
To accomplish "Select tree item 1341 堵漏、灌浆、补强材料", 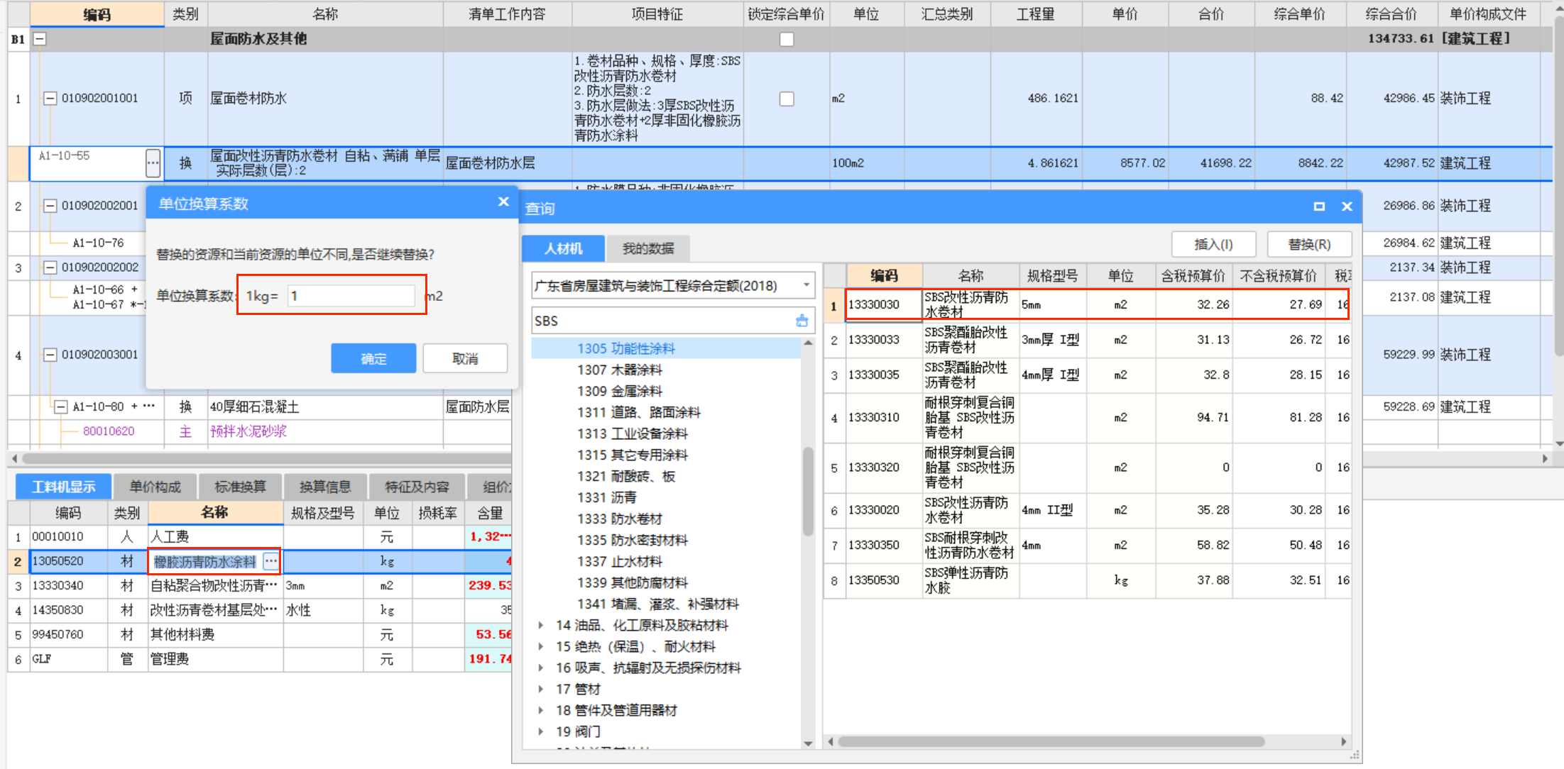I will click(x=657, y=604).
